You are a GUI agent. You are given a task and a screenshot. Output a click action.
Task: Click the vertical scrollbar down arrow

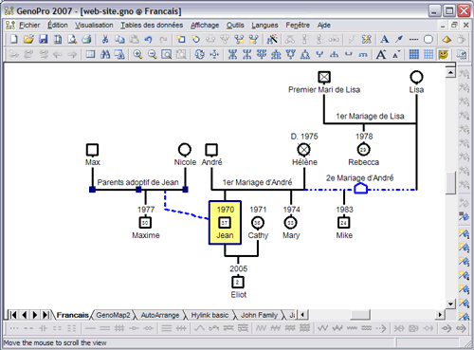pos(450,304)
